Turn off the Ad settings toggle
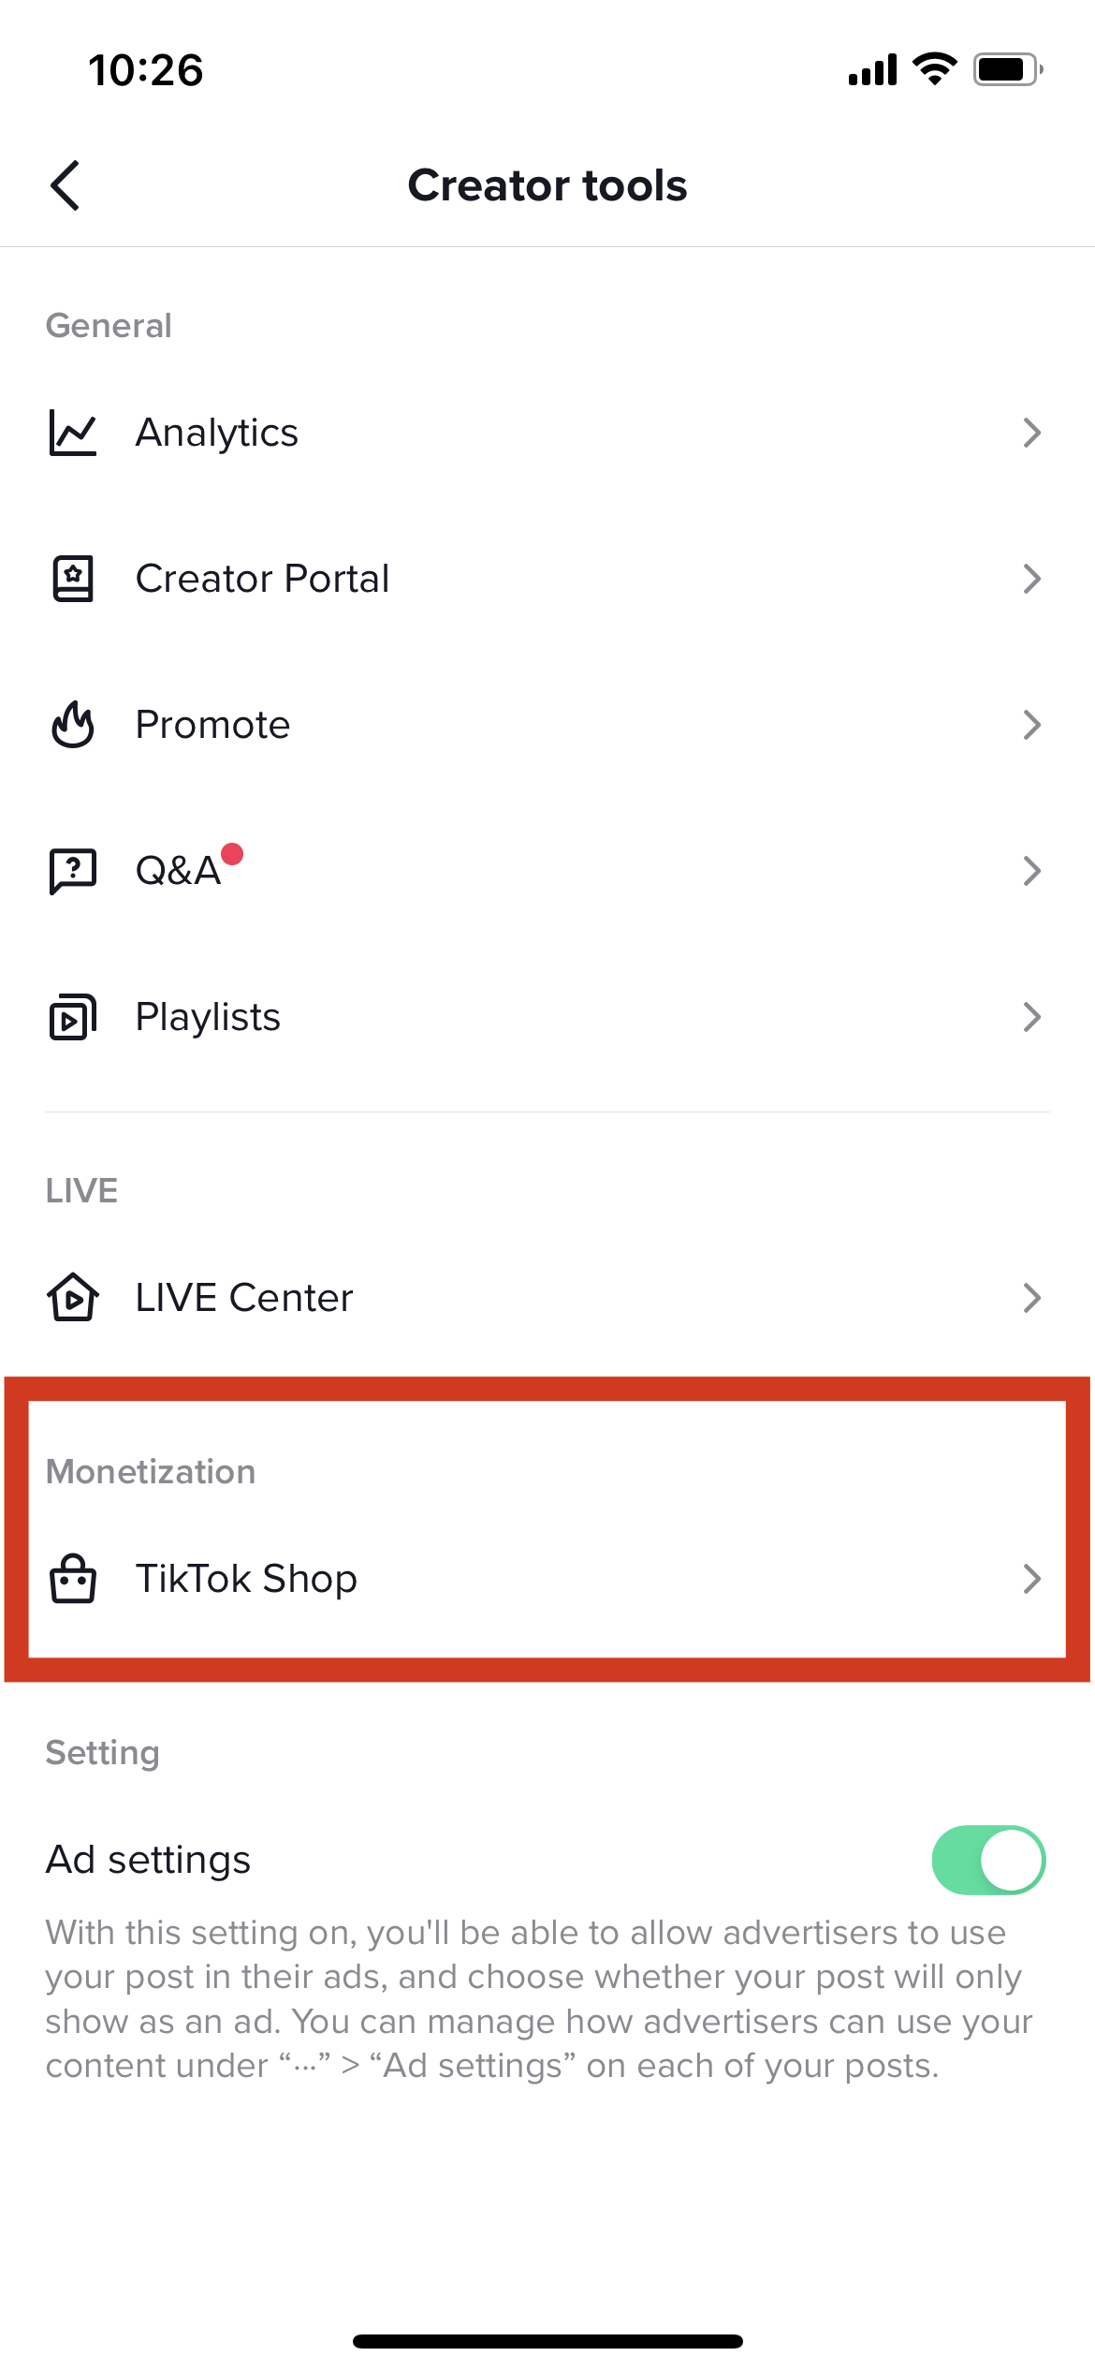The height and width of the screenshot is (2371, 1095). pyautogui.click(x=988, y=1860)
